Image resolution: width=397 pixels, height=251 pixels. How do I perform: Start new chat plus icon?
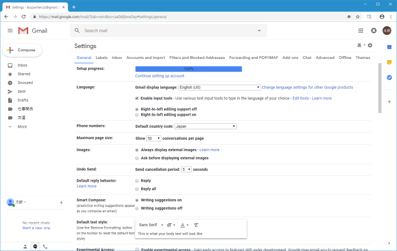(x=61, y=202)
